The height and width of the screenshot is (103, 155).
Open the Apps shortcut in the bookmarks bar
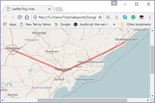(x=10, y=24)
